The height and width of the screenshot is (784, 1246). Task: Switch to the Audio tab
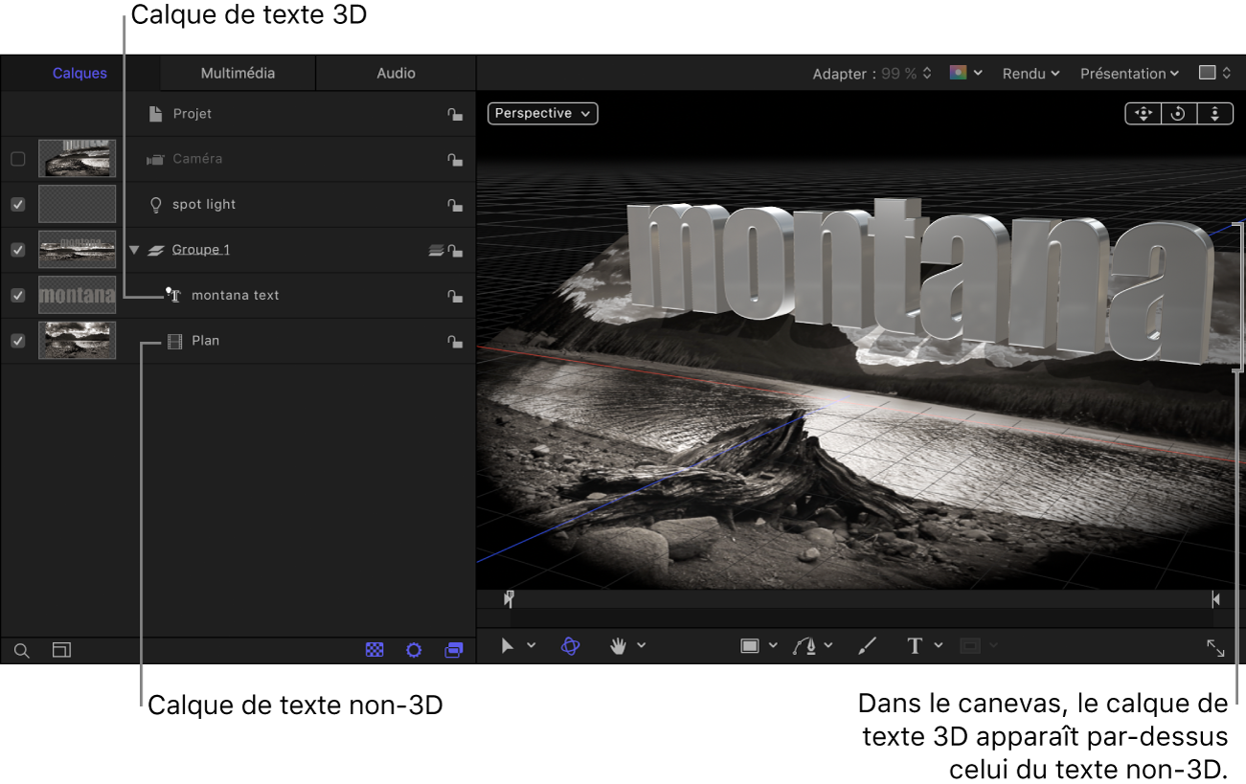(x=394, y=72)
